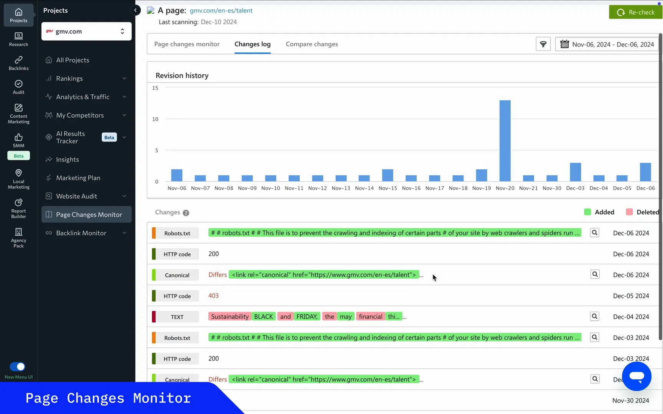Open the gmv.com project selector
The width and height of the screenshot is (663, 414).
click(86, 31)
